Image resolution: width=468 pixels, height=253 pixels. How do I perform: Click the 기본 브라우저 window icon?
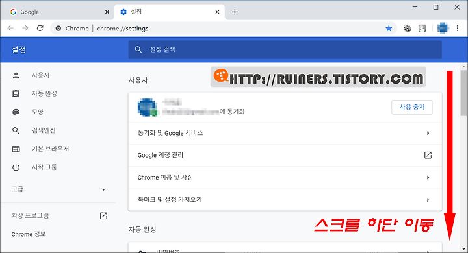(x=16, y=149)
